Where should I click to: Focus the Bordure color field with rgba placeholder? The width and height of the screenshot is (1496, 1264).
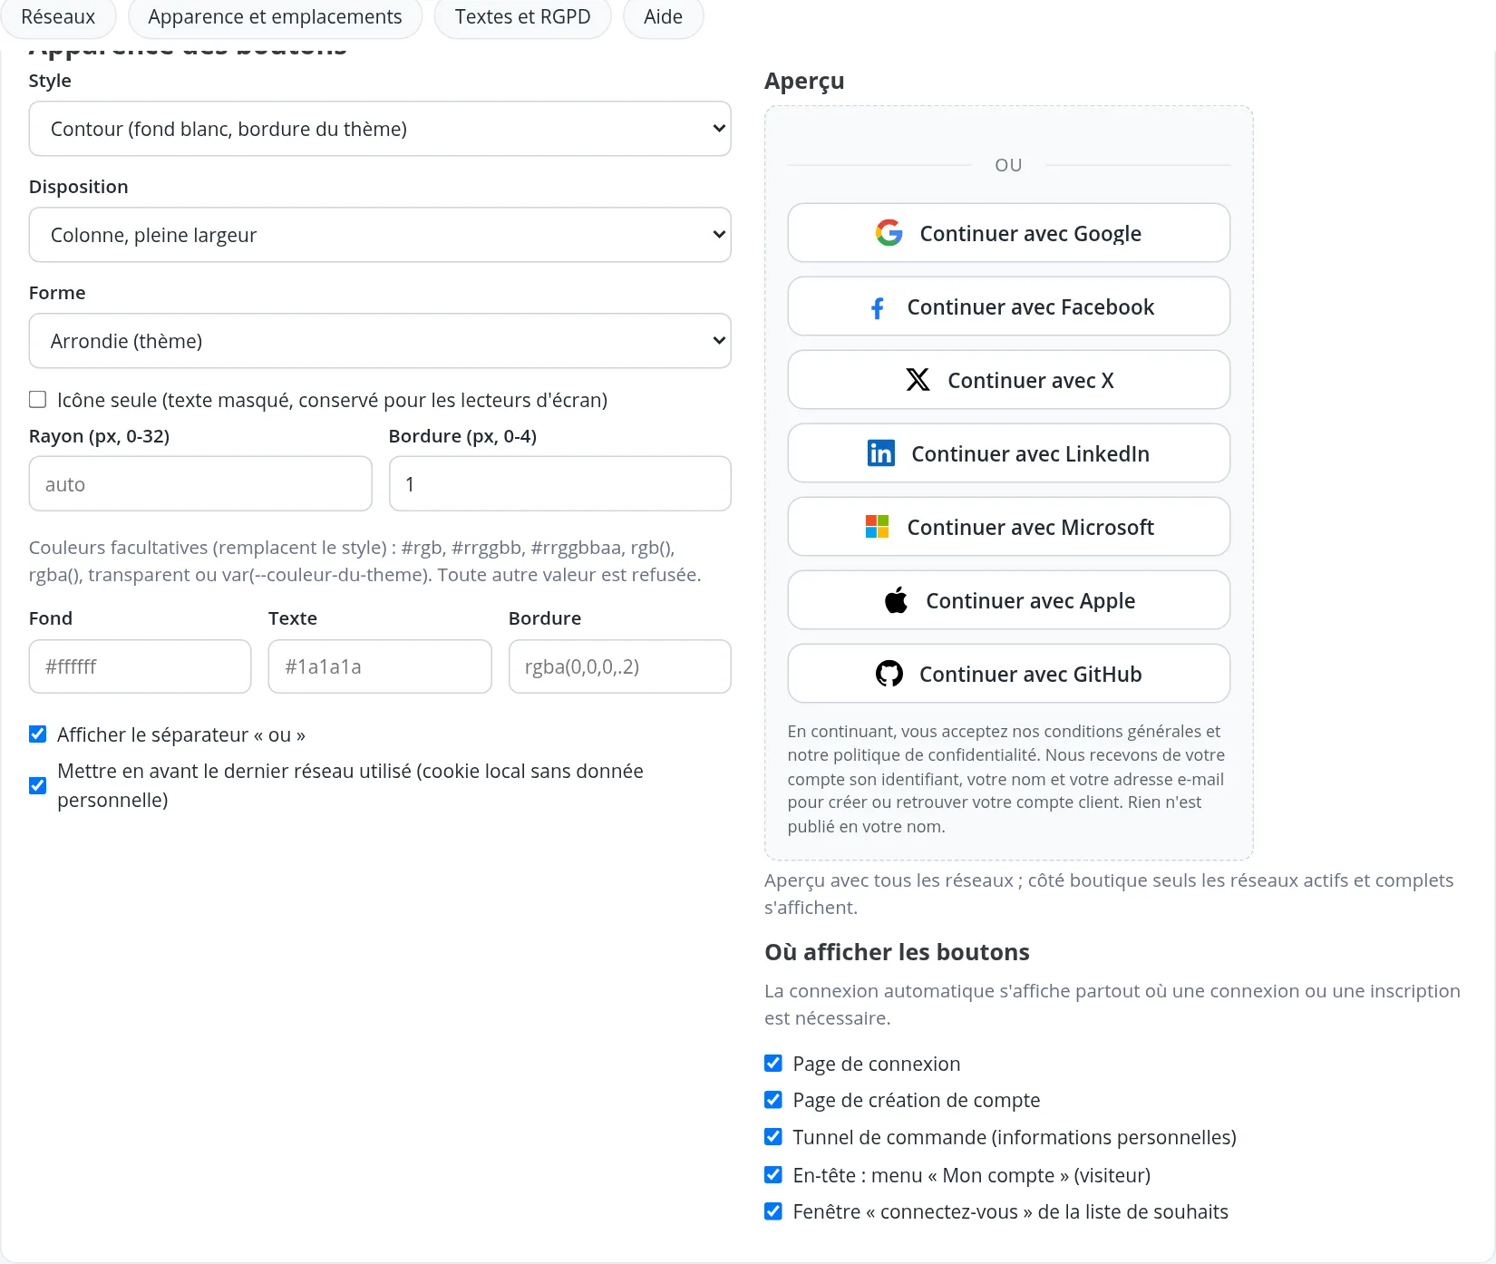point(619,666)
